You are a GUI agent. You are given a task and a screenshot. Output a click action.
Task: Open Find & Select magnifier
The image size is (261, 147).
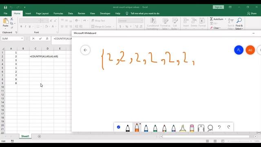tap(239, 24)
